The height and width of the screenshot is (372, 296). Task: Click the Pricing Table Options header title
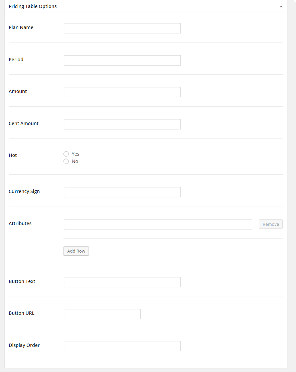(x=33, y=6)
